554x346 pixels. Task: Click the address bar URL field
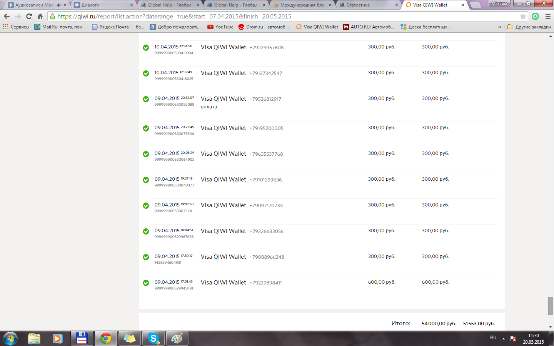pos(269,17)
